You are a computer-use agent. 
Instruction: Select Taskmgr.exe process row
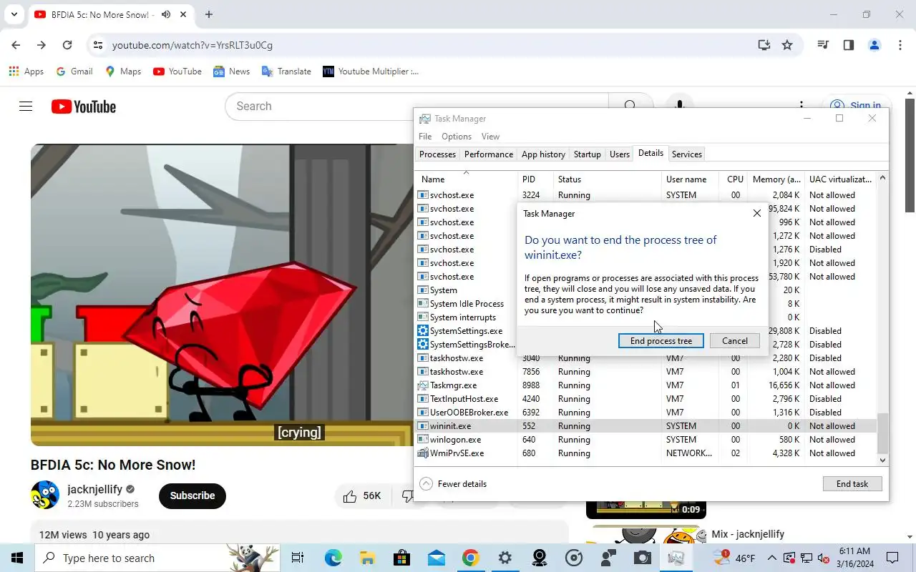point(645,385)
